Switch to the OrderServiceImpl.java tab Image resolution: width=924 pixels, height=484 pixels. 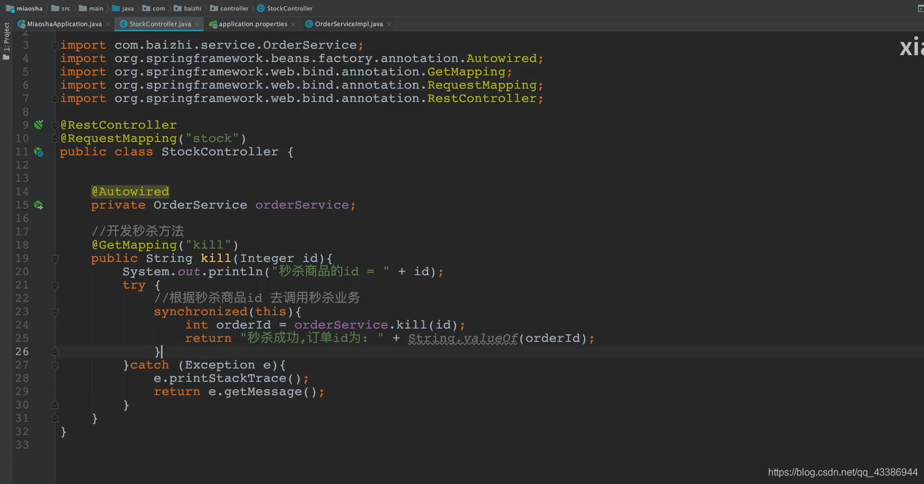pyautogui.click(x=348, y=24)
